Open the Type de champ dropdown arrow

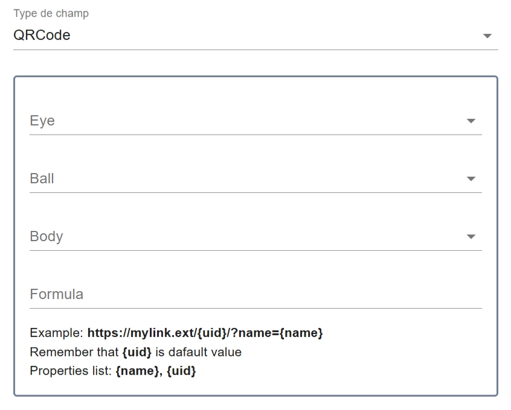point(487,36)
